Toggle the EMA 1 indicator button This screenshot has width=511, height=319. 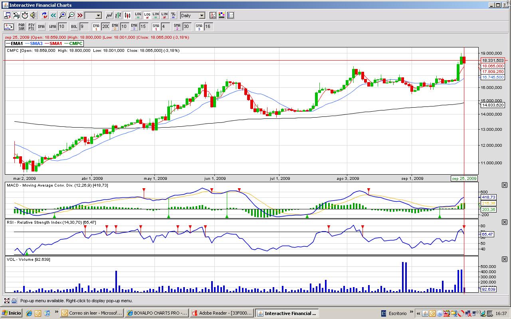pyautogui.click(x=96, y=27)
